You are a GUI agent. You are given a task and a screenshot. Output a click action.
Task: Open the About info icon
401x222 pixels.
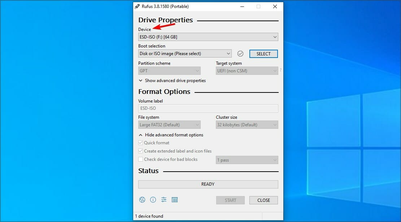(153, 200)
